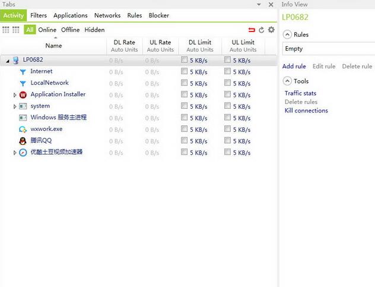Image resolution: width=375 pixels, height=287 pixels.
Task: Toggle DL Limit checkbox for wxwork.exe
Action: (185, 129)
